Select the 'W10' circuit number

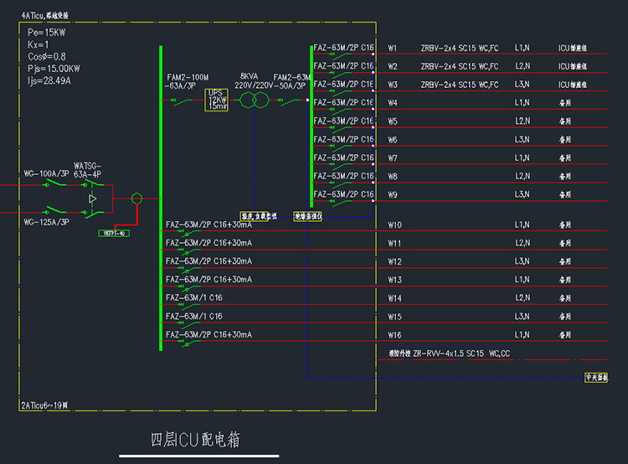(x=394, y=225)
